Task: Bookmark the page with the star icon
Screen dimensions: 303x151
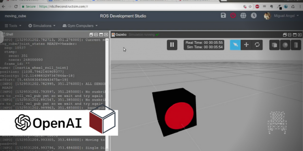Action: point(250,7)
